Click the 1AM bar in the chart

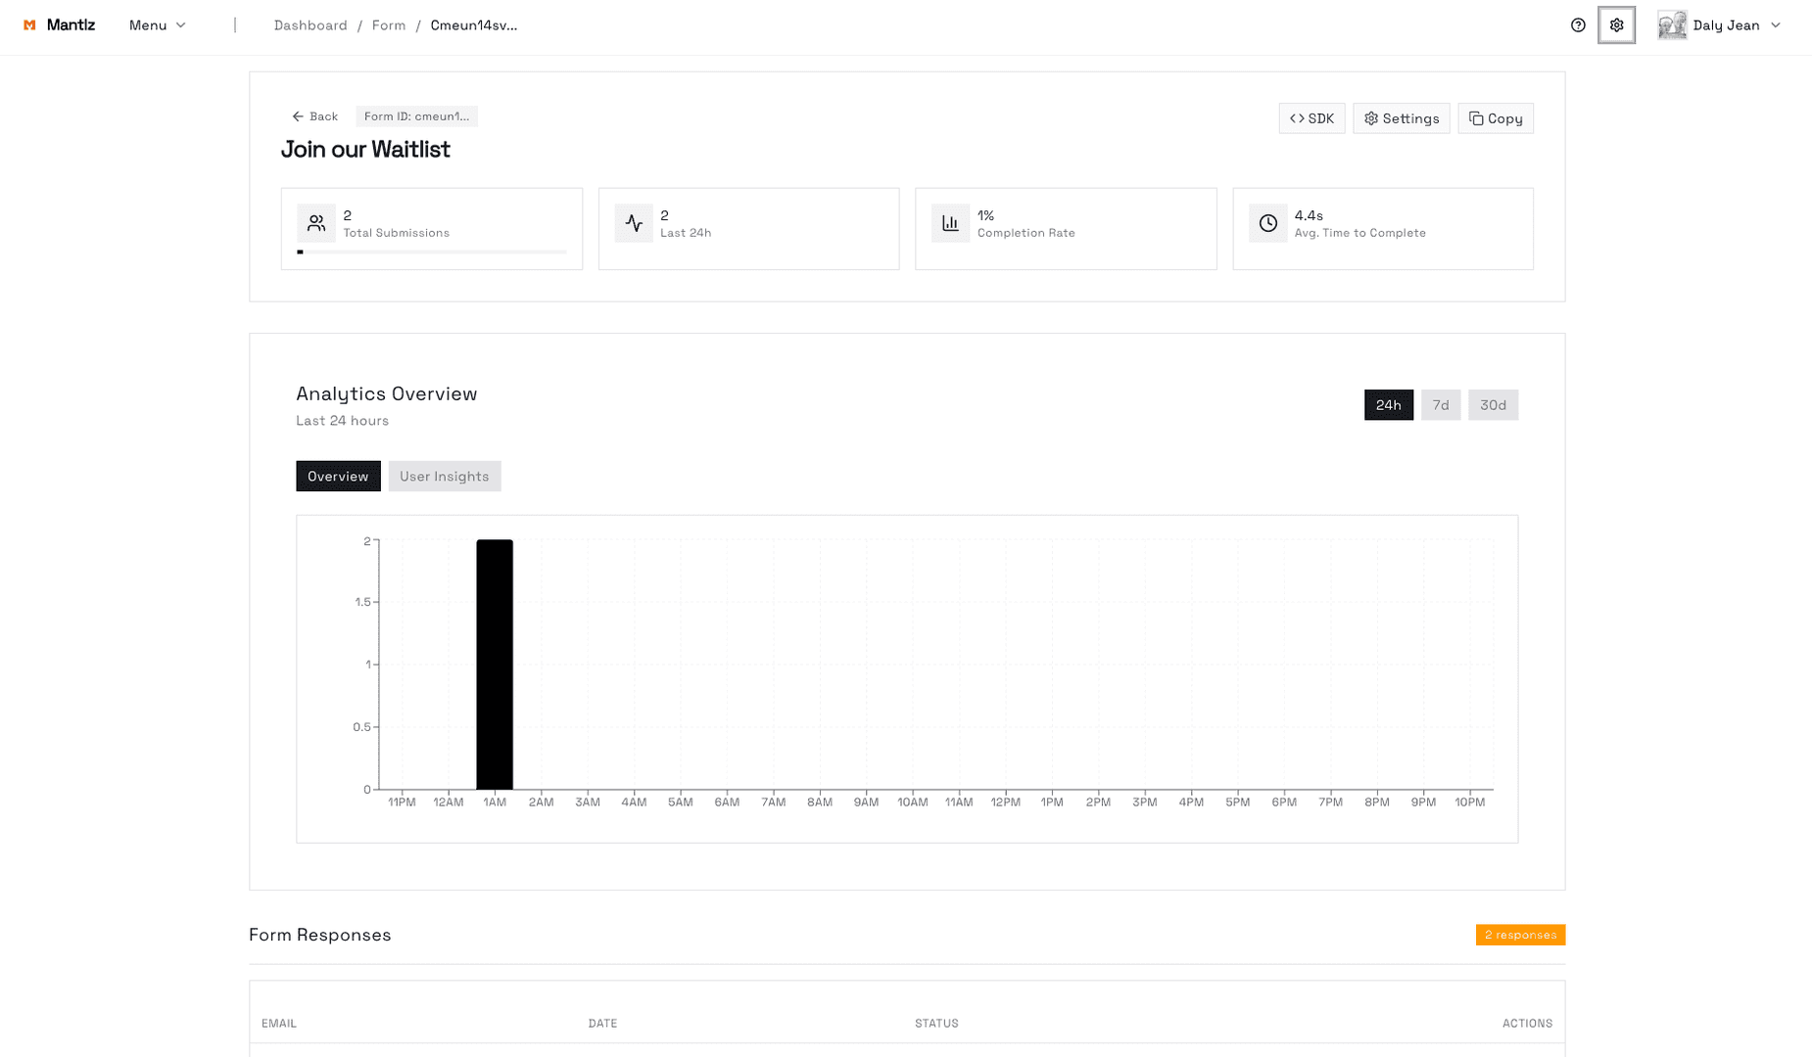(x=495, y=665)
